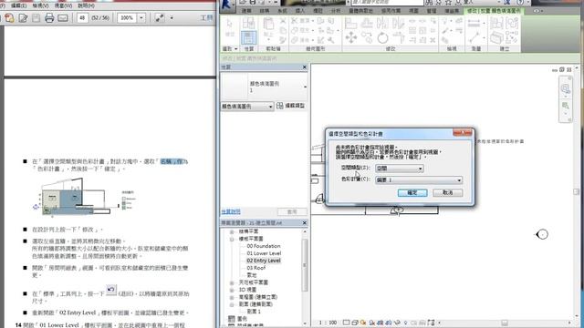
Task: Select 00 Foundation in project browser
Action: 264,246
